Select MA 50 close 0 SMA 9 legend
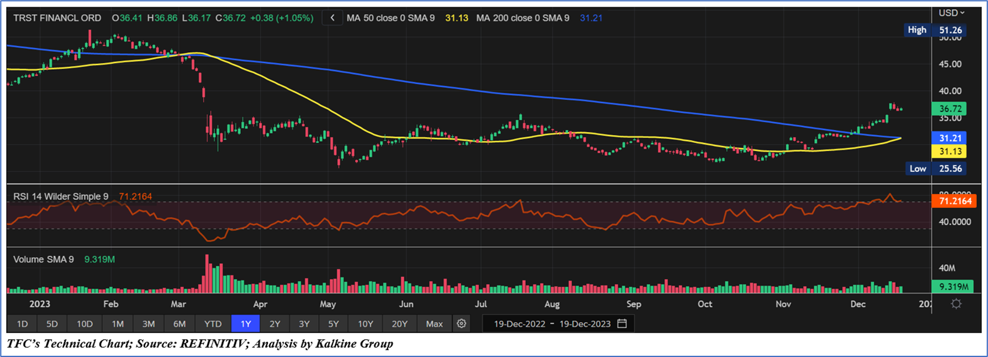The height and width of the screenshot is (357, 988). coord(391,18)
